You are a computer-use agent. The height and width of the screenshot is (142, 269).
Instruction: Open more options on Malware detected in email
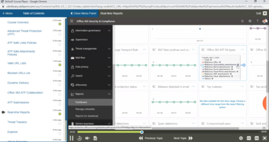pos(193,86)
